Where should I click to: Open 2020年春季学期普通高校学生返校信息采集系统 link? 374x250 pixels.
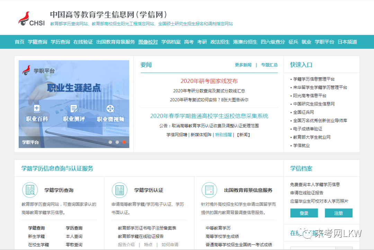209,116
